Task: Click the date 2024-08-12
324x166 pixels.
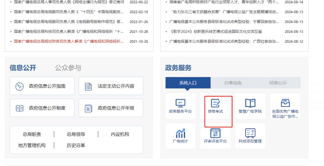Action: (x=294, y=41)
